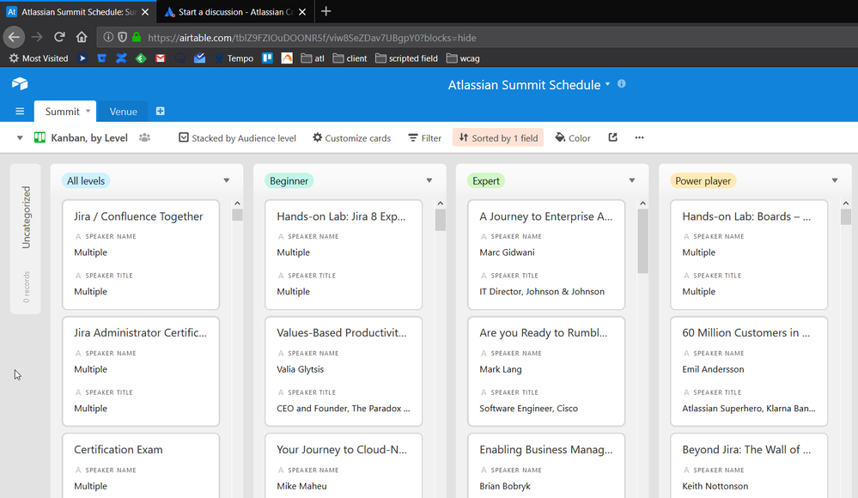Click browser home button
This screenshot has height=498, width=858.
[x=82, y=37]
